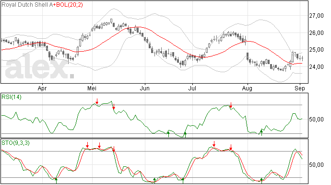Click the Aug month label

coord(247,88)
